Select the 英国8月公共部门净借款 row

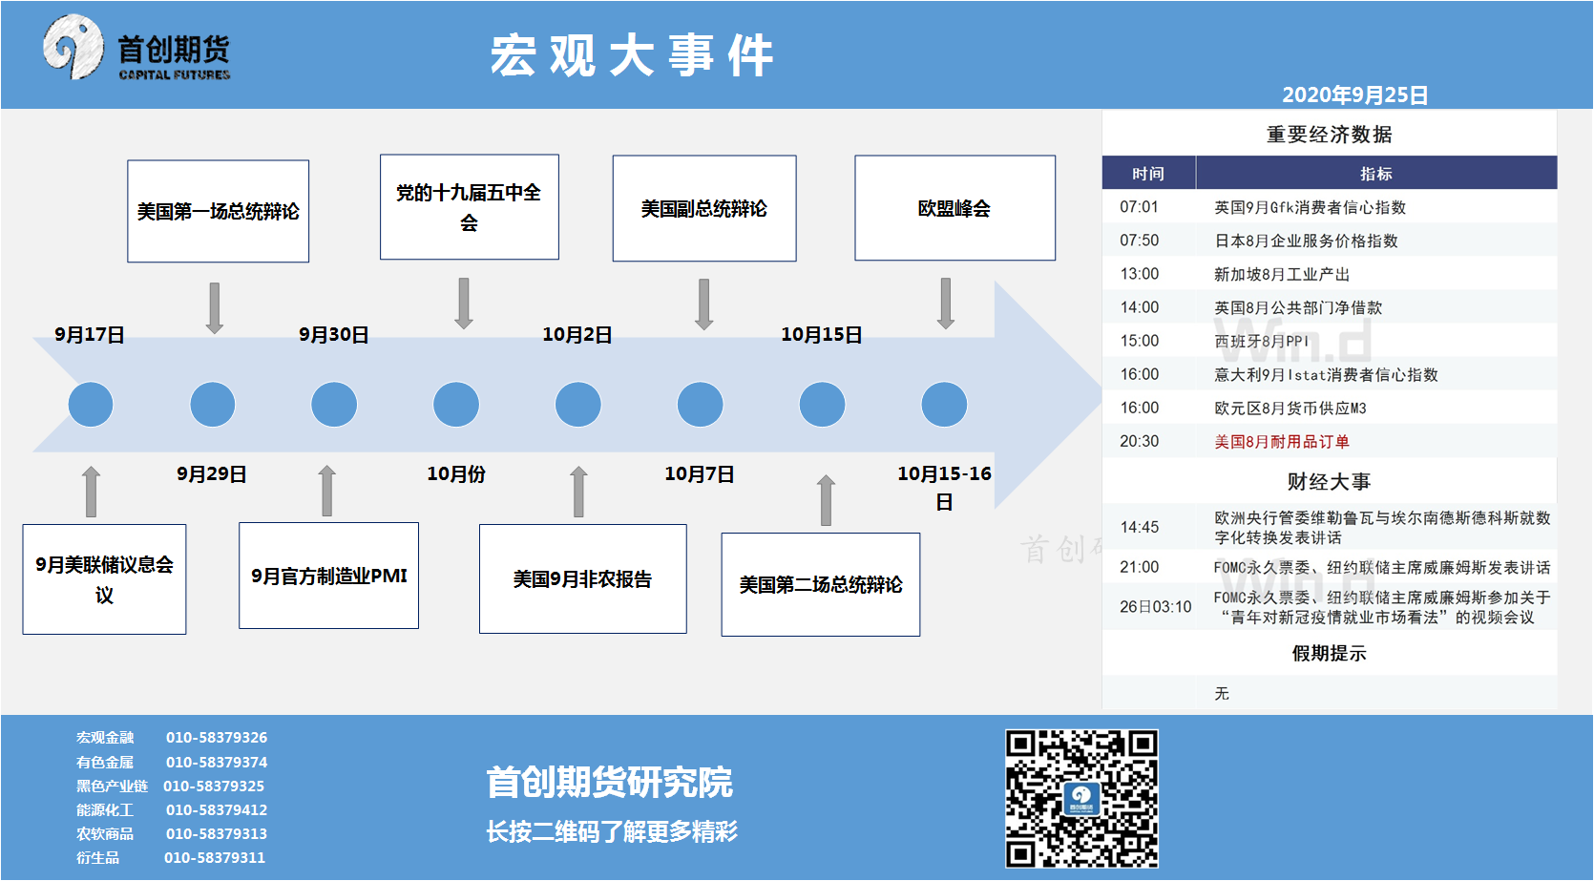click(x=1330, y=307)
